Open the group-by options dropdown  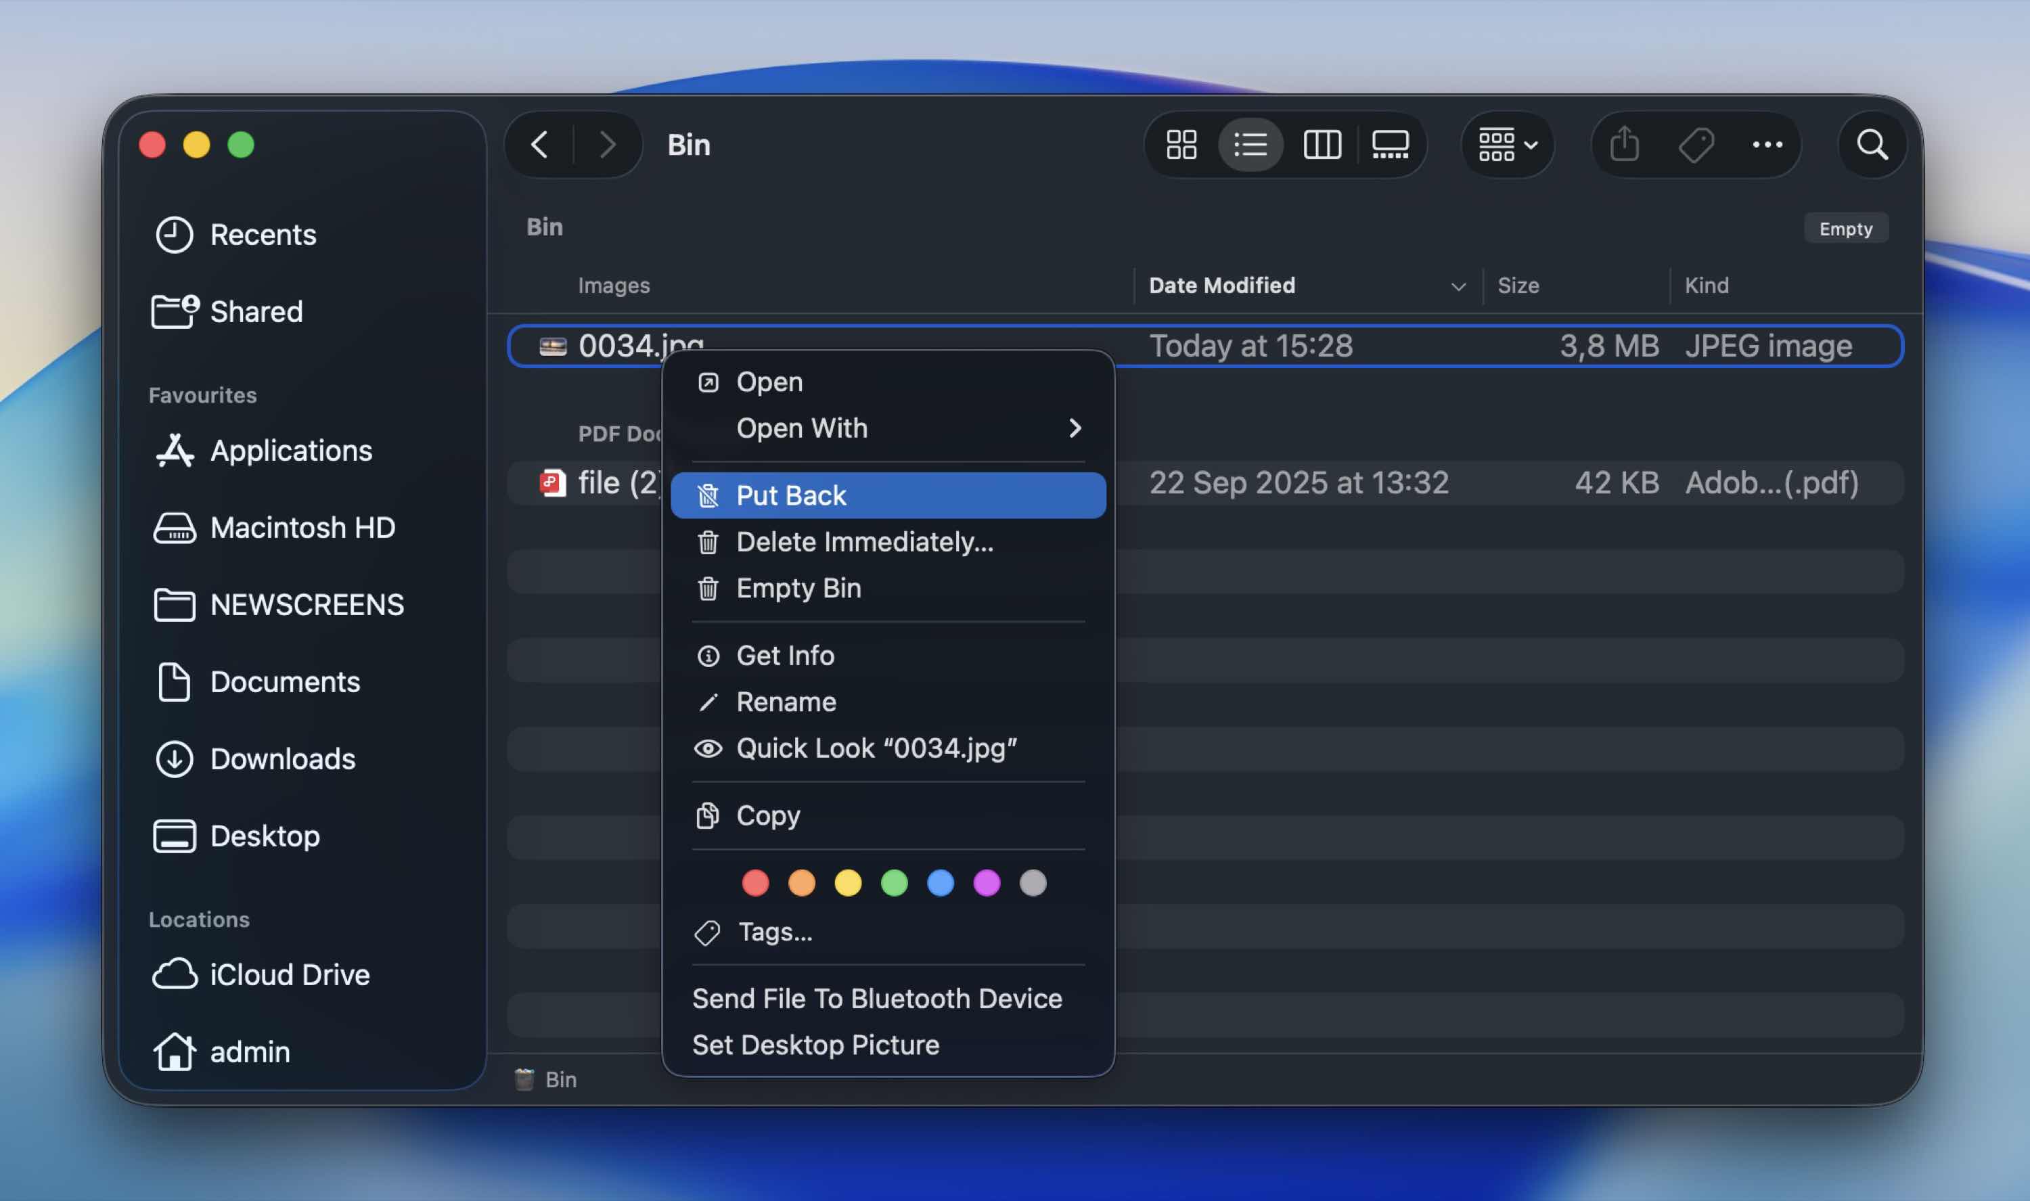click(x=1508, y=145)
